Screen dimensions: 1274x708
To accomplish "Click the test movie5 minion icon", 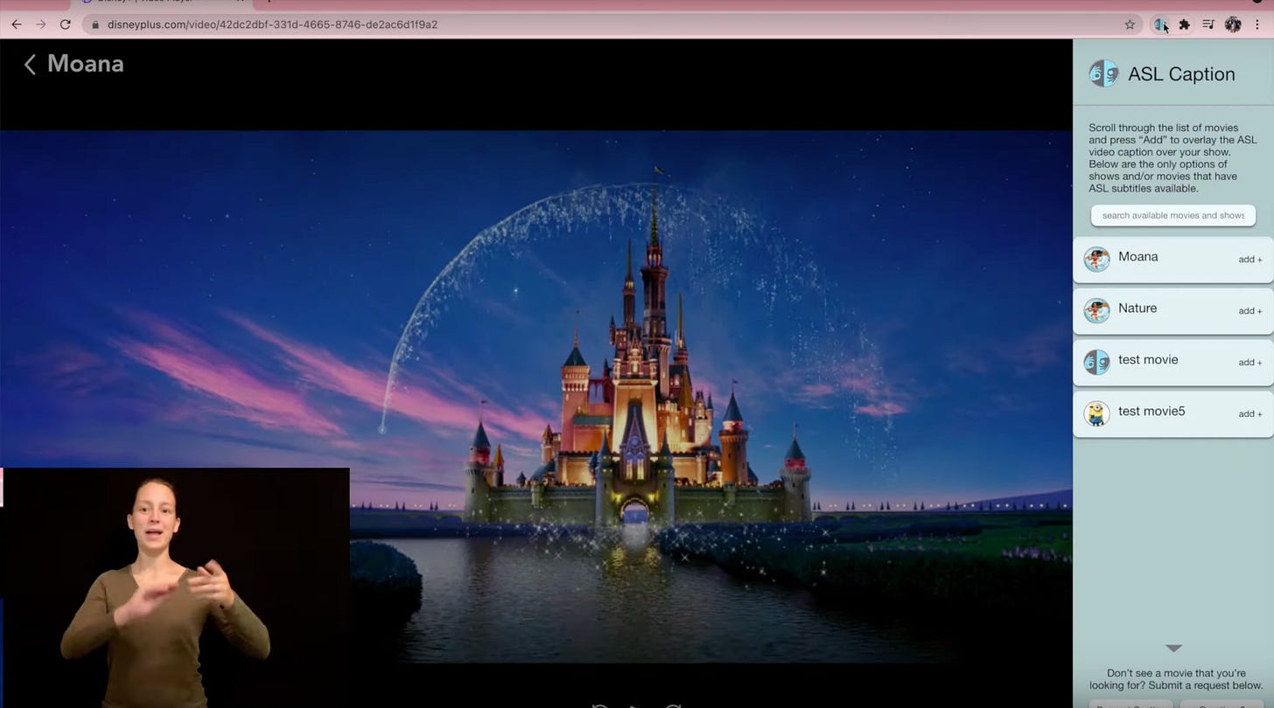I will (1096, 413).
